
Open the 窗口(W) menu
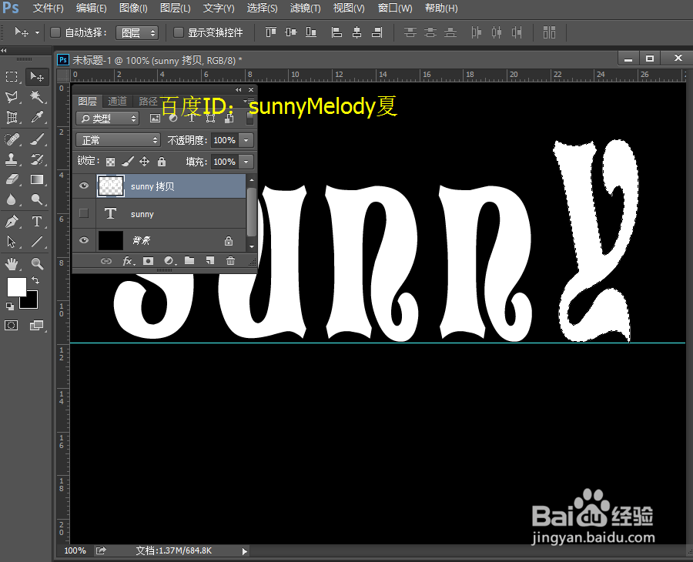click(395, 8)
